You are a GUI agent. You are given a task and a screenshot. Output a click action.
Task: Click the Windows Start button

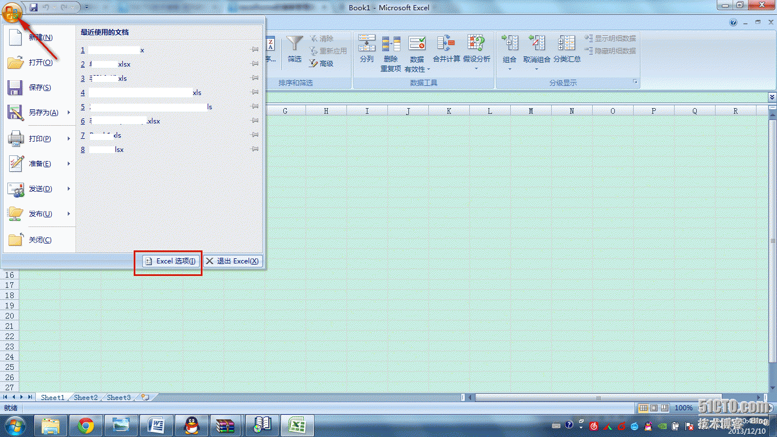click(15, 425)
